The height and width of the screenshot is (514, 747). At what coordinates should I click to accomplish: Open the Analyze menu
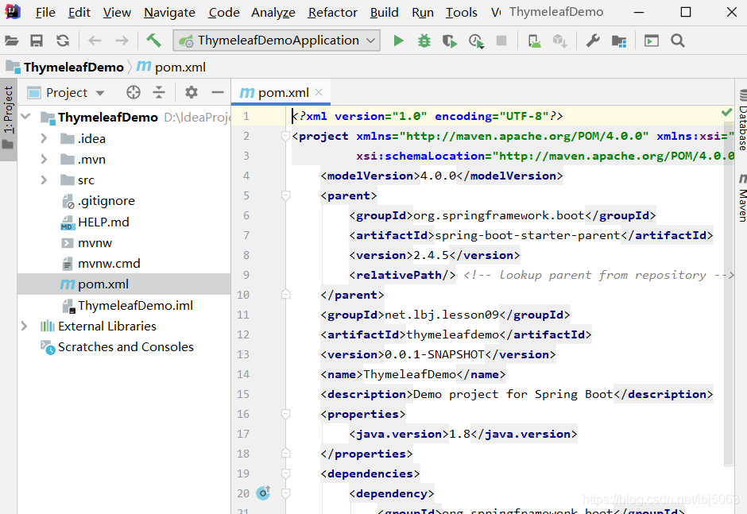tap(273, 13)
